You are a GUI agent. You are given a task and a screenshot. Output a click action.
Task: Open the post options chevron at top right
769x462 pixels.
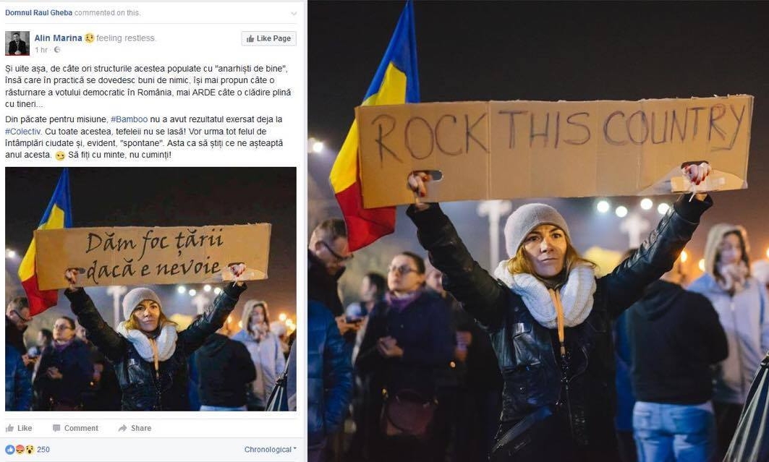293,13
